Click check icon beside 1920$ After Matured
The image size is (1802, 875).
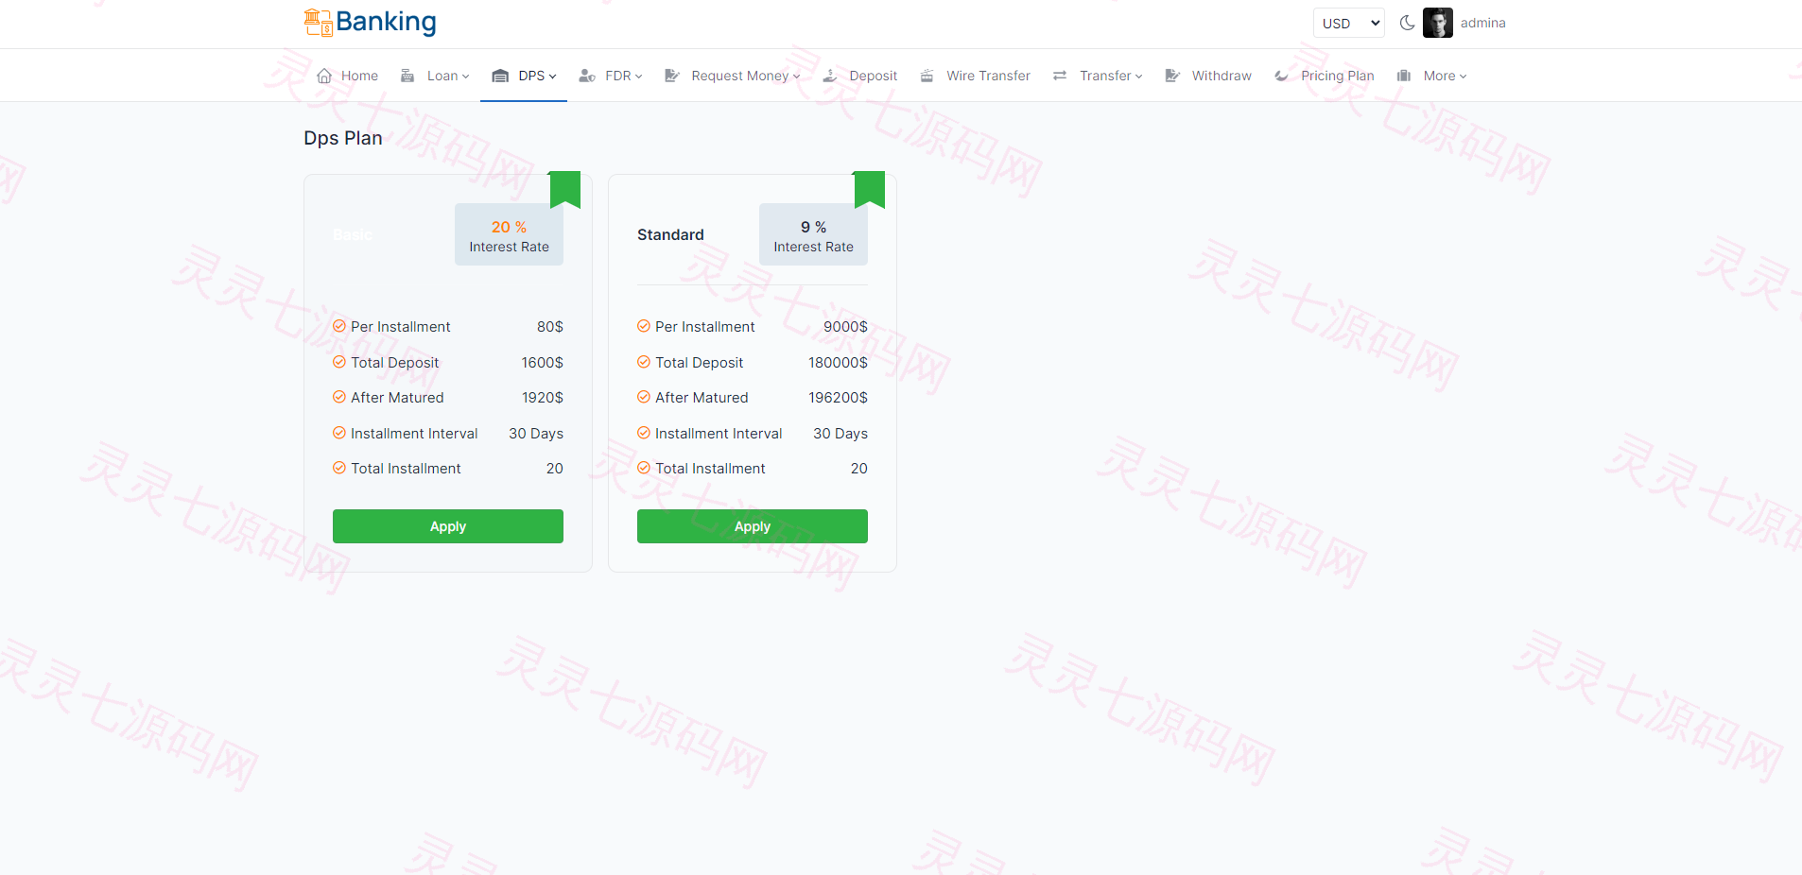tap(339, 397)
